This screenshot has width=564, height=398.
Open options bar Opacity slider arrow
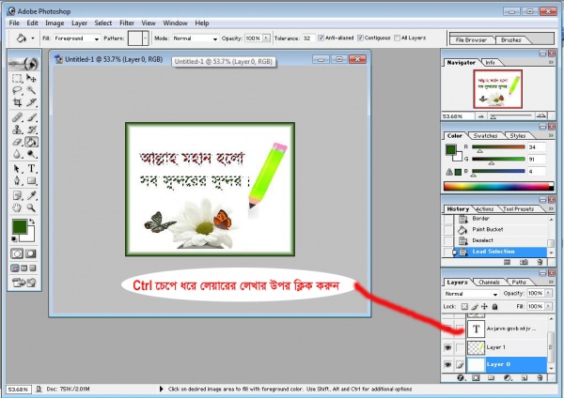(x=266, y=38)
